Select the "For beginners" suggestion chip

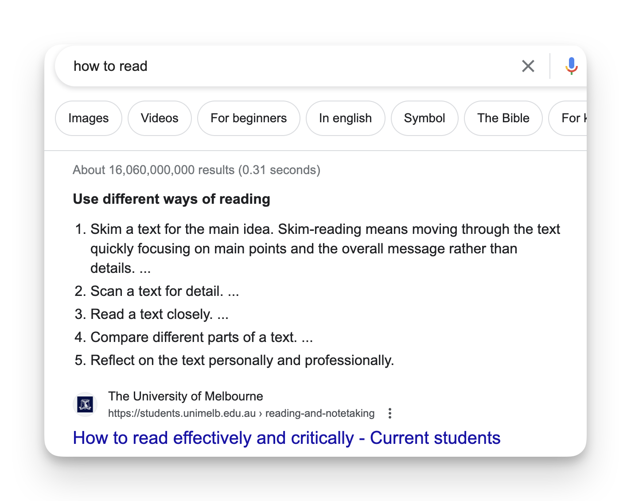[249, 118]
